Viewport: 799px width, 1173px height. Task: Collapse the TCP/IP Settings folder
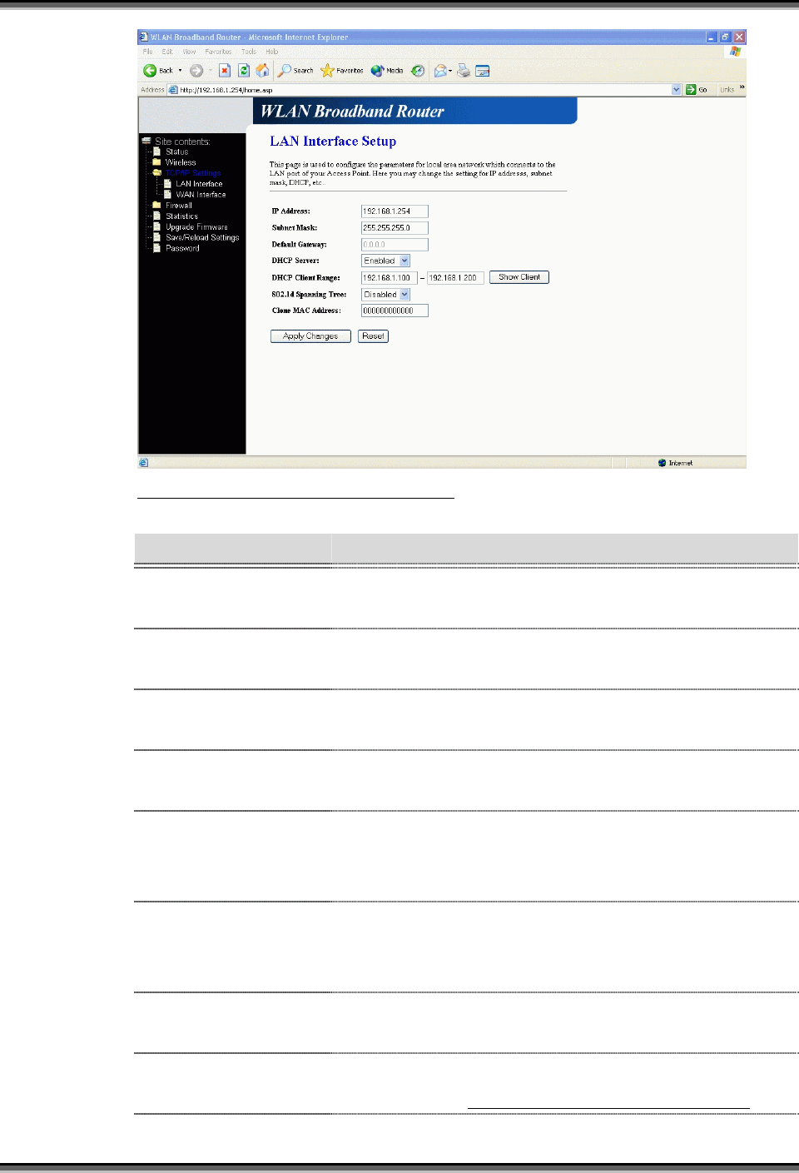(192, 173)
